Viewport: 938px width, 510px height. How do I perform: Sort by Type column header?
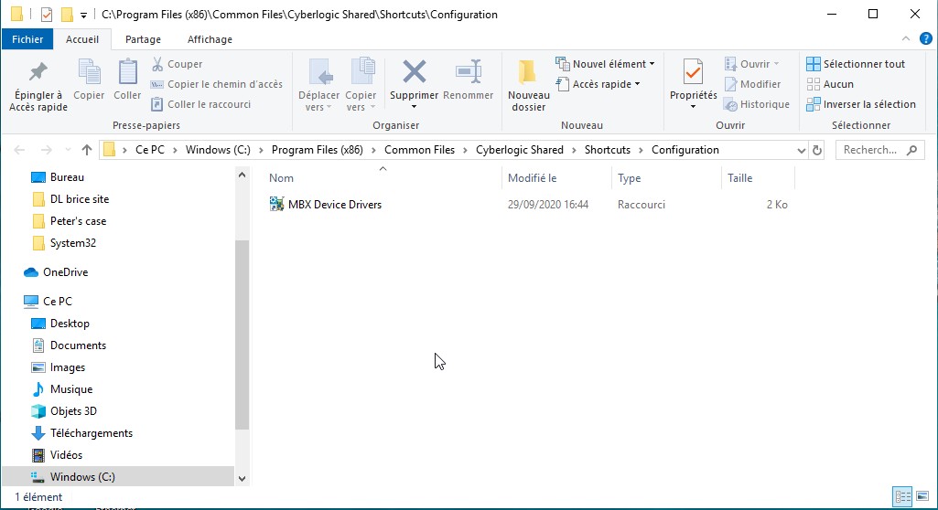click(x=629, y=178)
